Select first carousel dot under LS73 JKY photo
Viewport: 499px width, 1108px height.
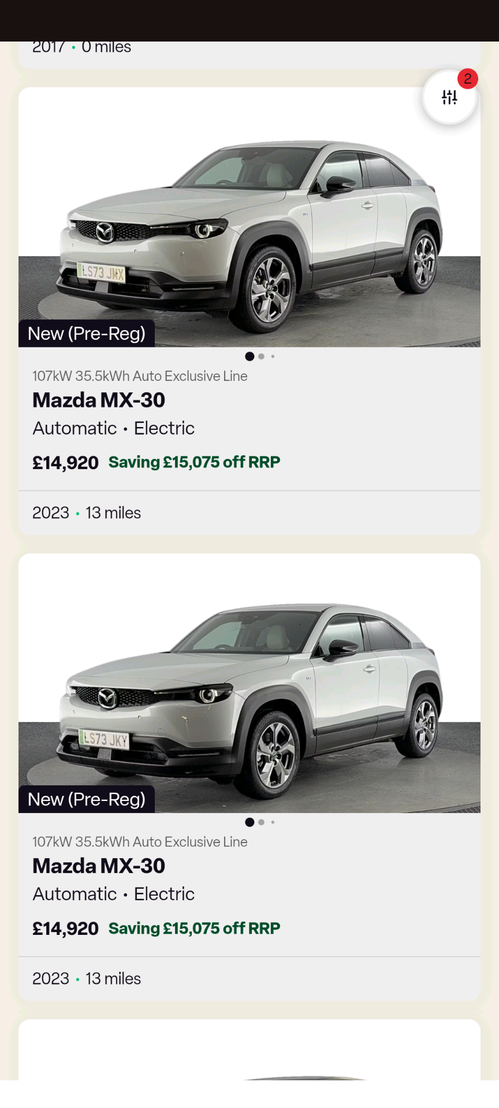(249, 822)
